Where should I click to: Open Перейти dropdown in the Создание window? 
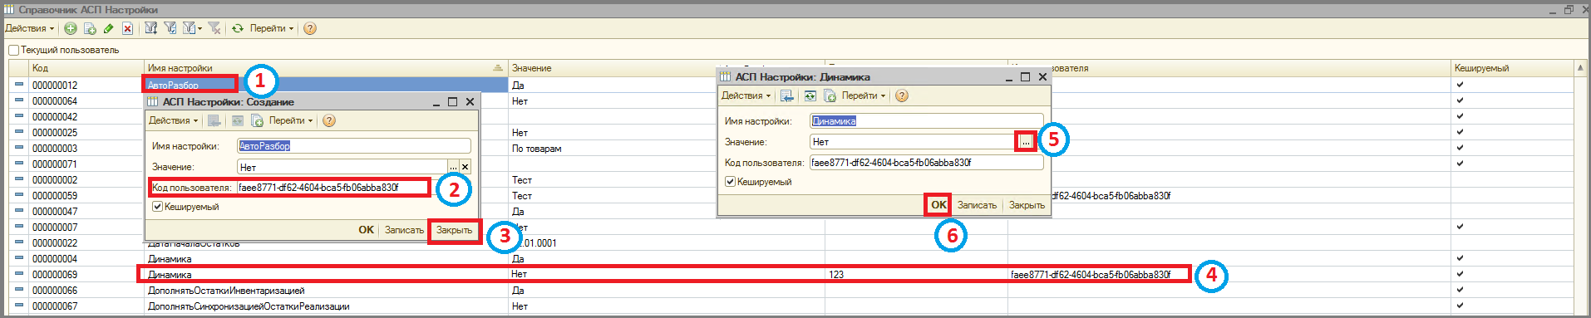click(x=291, y=120)
